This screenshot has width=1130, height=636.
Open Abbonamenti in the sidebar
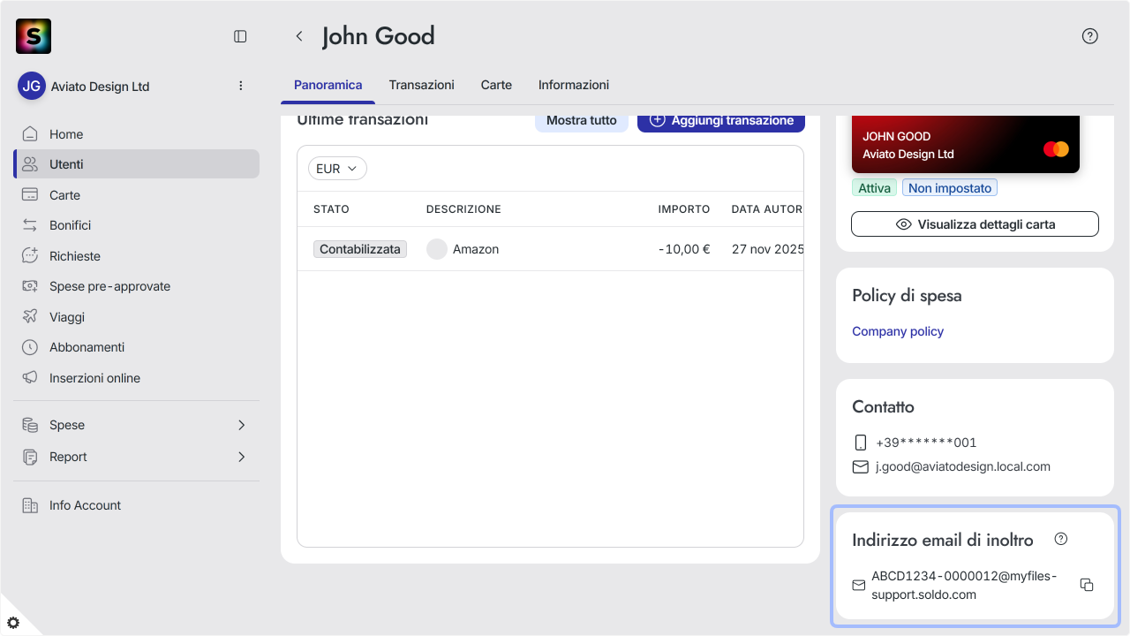coord(136,347)
